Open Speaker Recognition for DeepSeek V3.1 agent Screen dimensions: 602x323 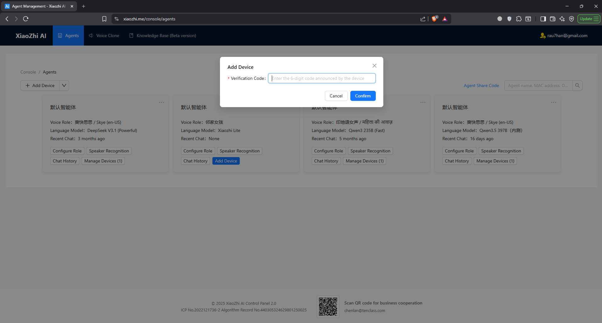(x=109, y=151)
